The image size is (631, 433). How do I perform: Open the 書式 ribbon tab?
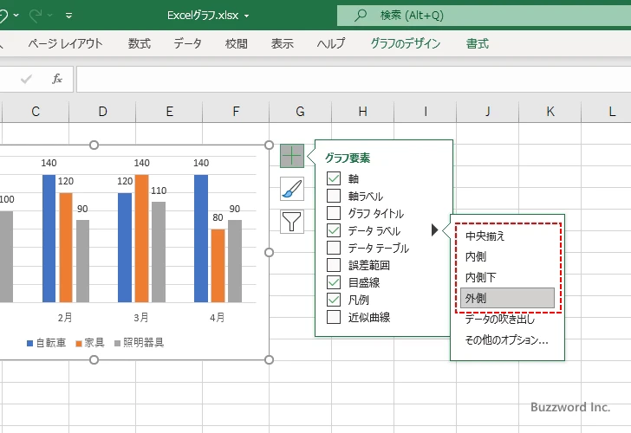click(478, 43)
